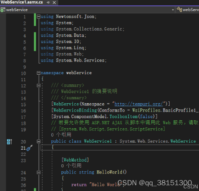Screen dimensions: 199x191
Task: Click 'System.Collections.Generic' on line 3
Action: [x=89, y=29]
